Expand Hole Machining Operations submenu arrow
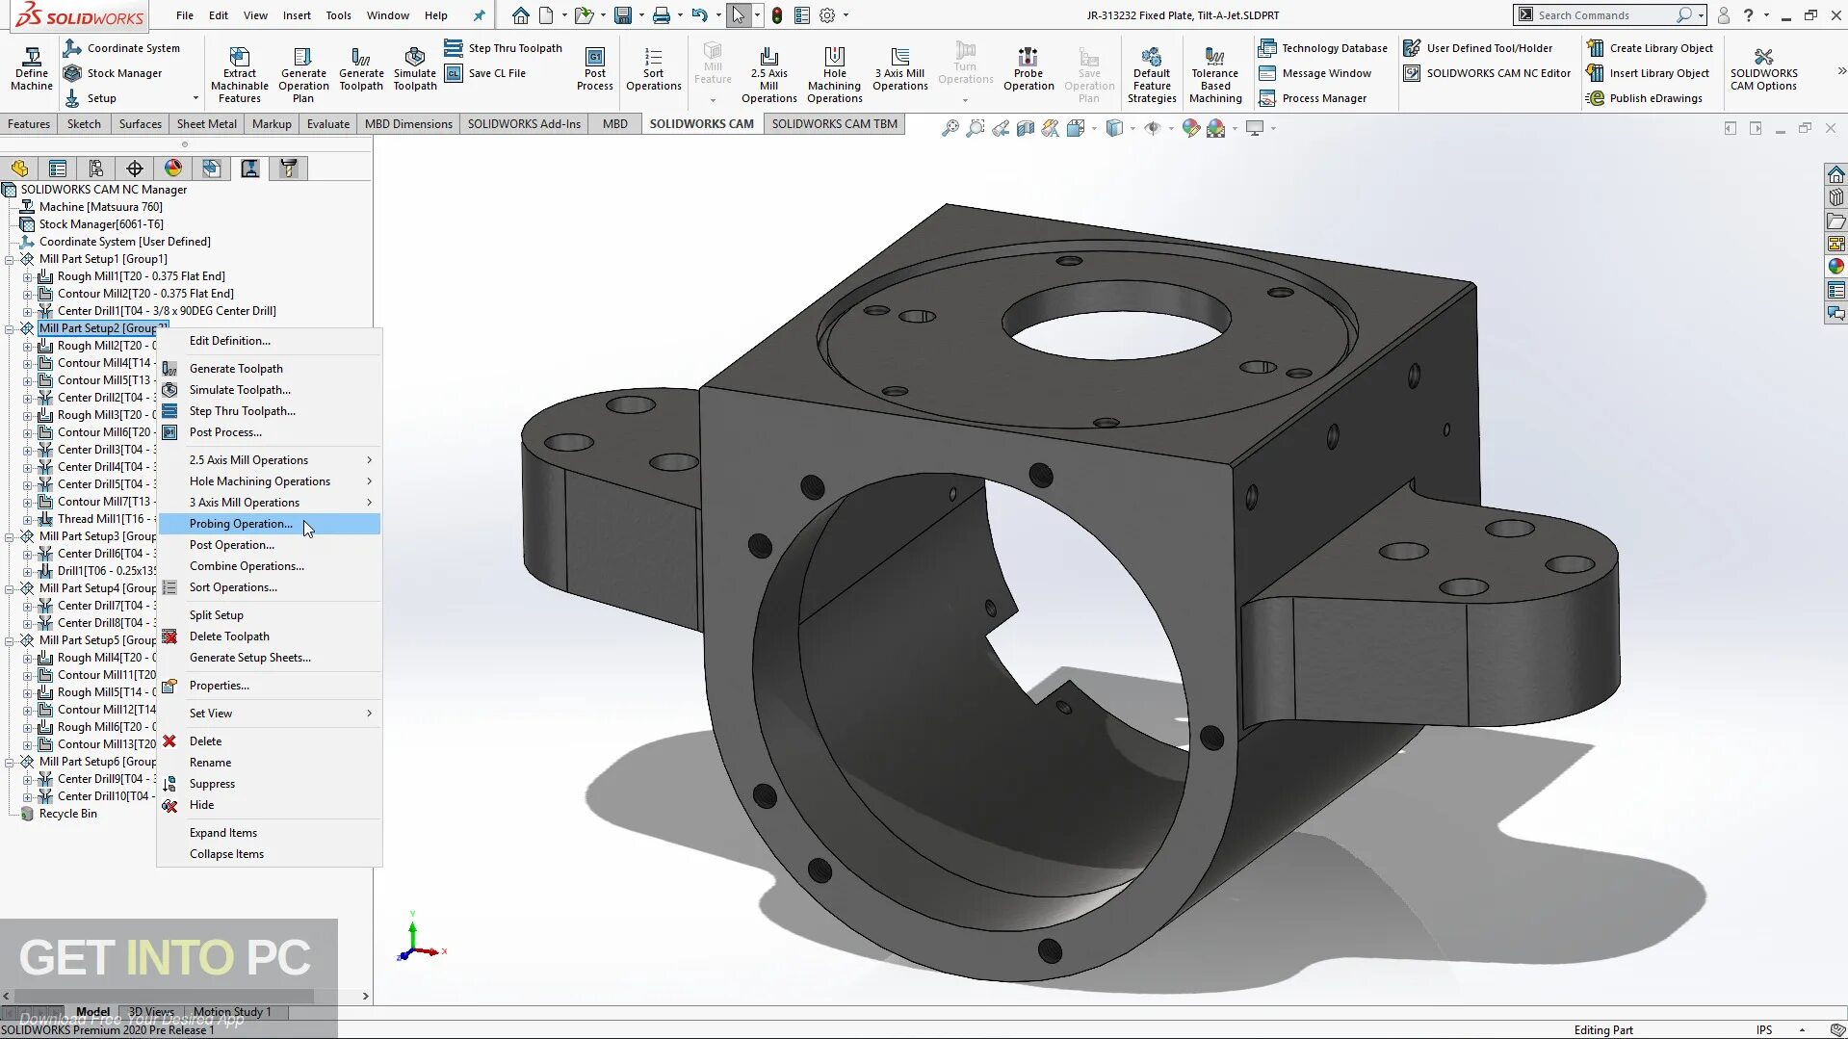Image resolution: width=1848 pixels, height=1039 pixels. coord(369,481)
